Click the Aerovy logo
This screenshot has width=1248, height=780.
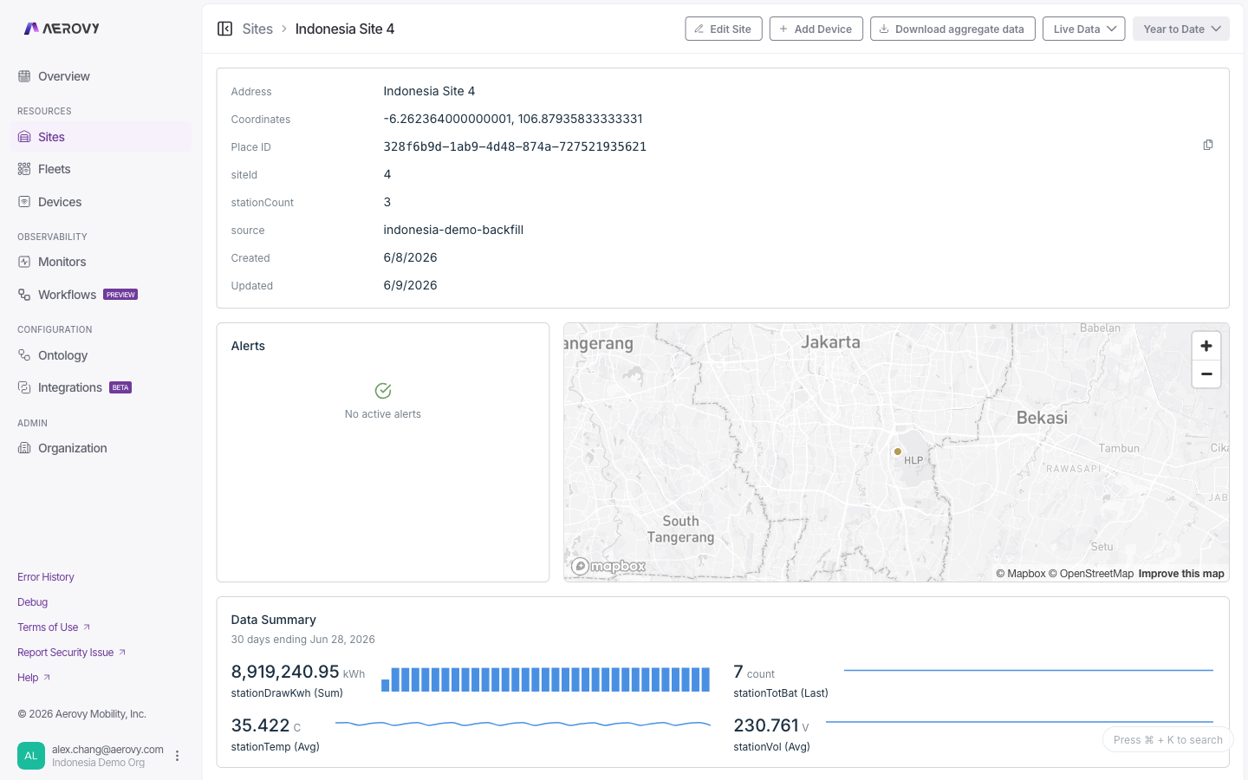(62, 29)
